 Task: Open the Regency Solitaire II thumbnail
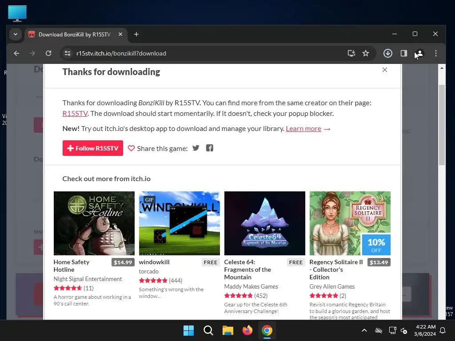click(x=350, y=223)
